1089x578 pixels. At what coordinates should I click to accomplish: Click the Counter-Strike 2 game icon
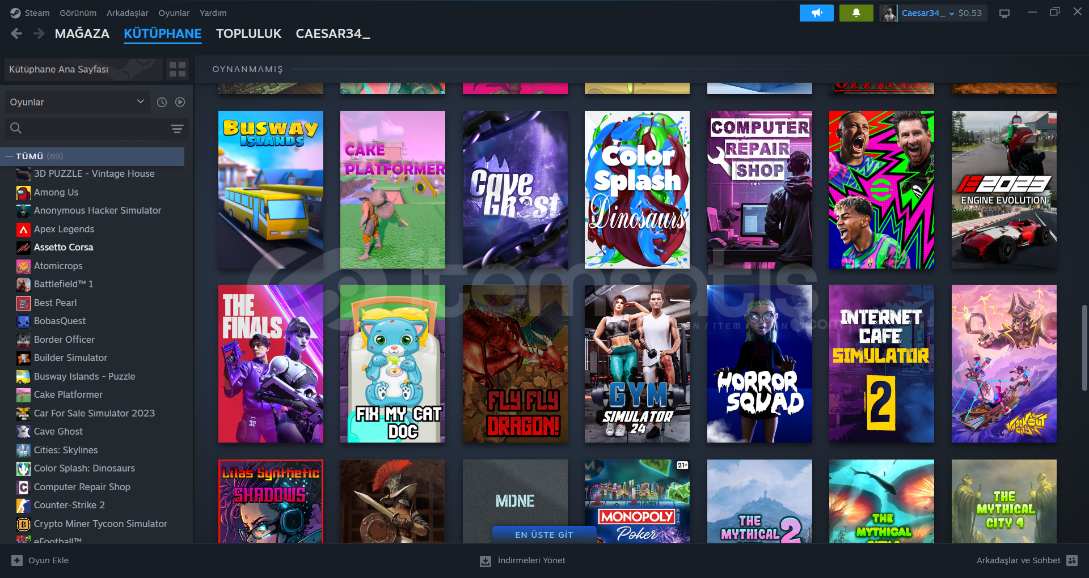click(23, 505)
